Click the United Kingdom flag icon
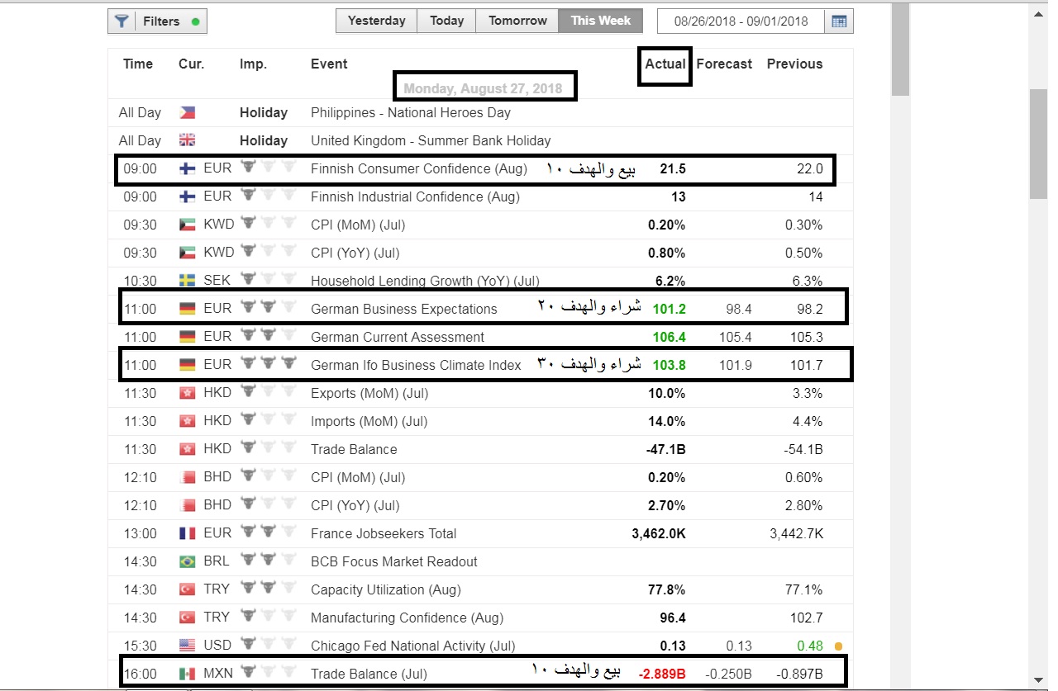The image size is (1058, 691). [188, 140]
